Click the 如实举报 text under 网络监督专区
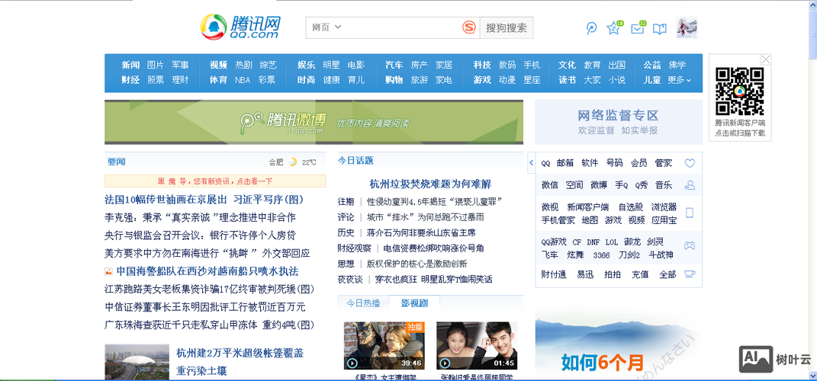Screen dimensions: 817x381 click(x=639, y=130)
